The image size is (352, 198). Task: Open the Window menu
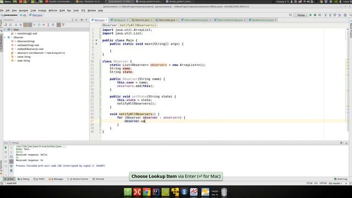[x=92, y=10]
